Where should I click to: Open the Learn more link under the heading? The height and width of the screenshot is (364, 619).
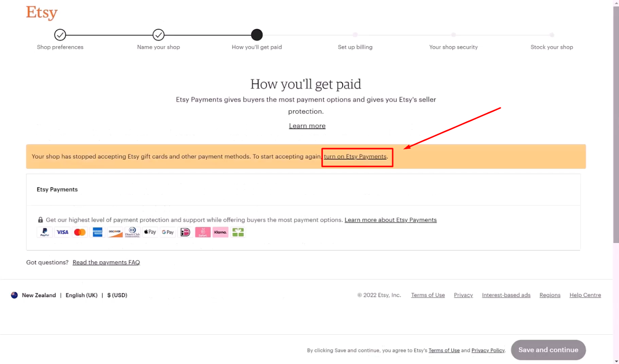(307, 126)
